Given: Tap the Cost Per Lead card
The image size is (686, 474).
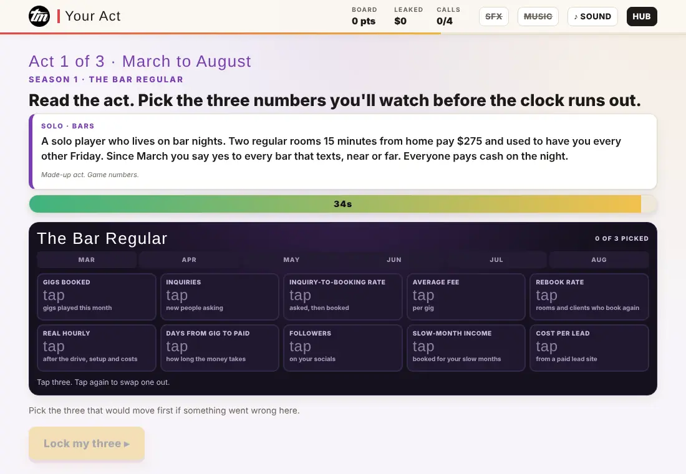Looking at the screenshot, I should pos(589,348).
